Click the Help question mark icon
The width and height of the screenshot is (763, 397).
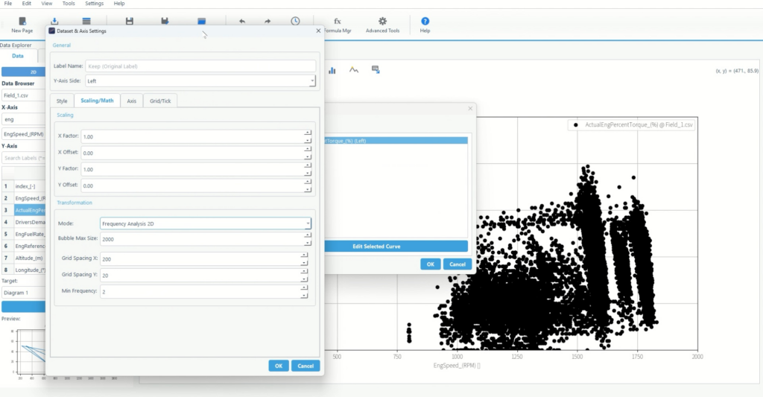[425, 22]
